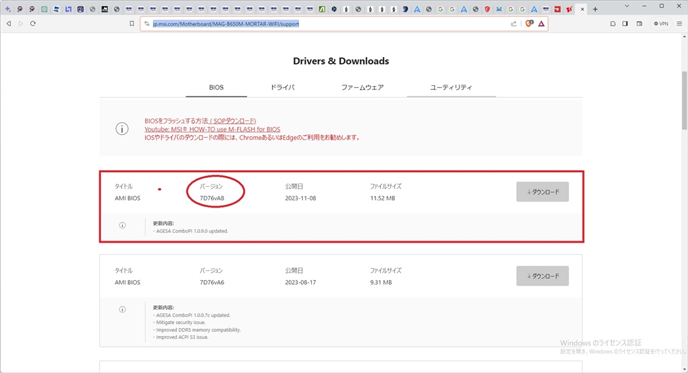Click AGESA ComboPI 1.0.0.7c updated text
688x373 pixels.
pyautogui.click(x=191, y=315)
